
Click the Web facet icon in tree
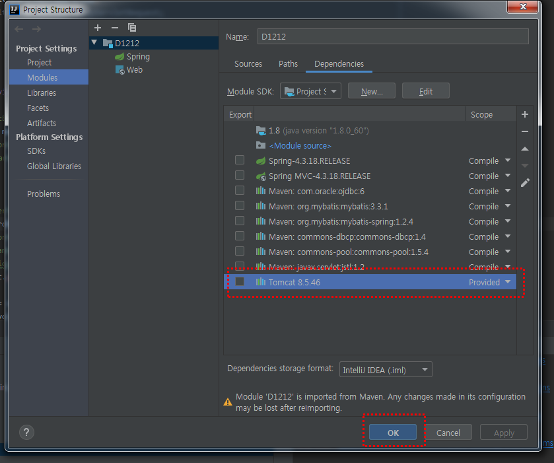click(x=120, y=70)
